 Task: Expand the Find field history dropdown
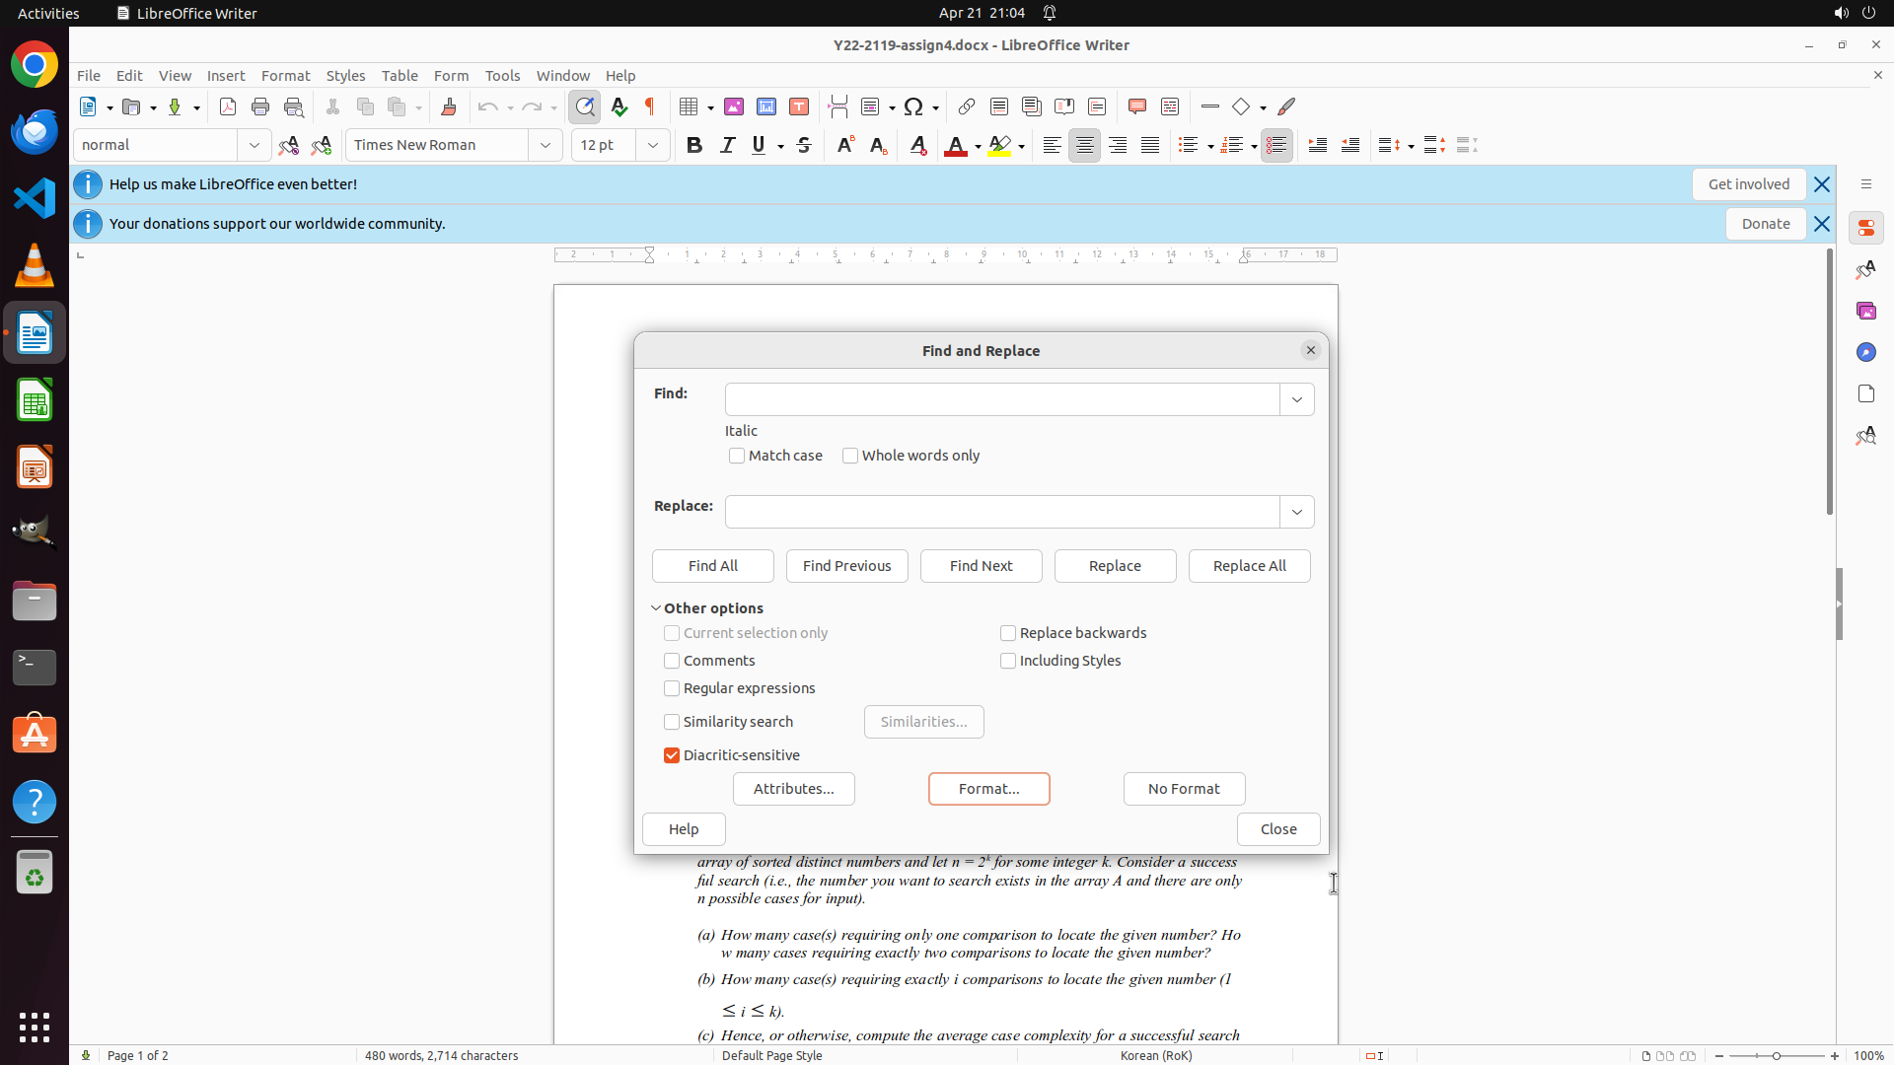(x=1296, y=399)
